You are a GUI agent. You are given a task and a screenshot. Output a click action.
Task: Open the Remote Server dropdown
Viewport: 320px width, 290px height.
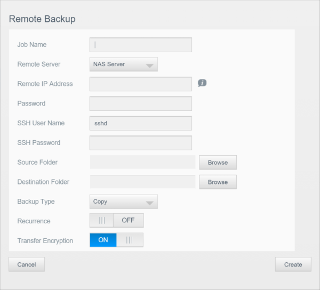point(123,65)
